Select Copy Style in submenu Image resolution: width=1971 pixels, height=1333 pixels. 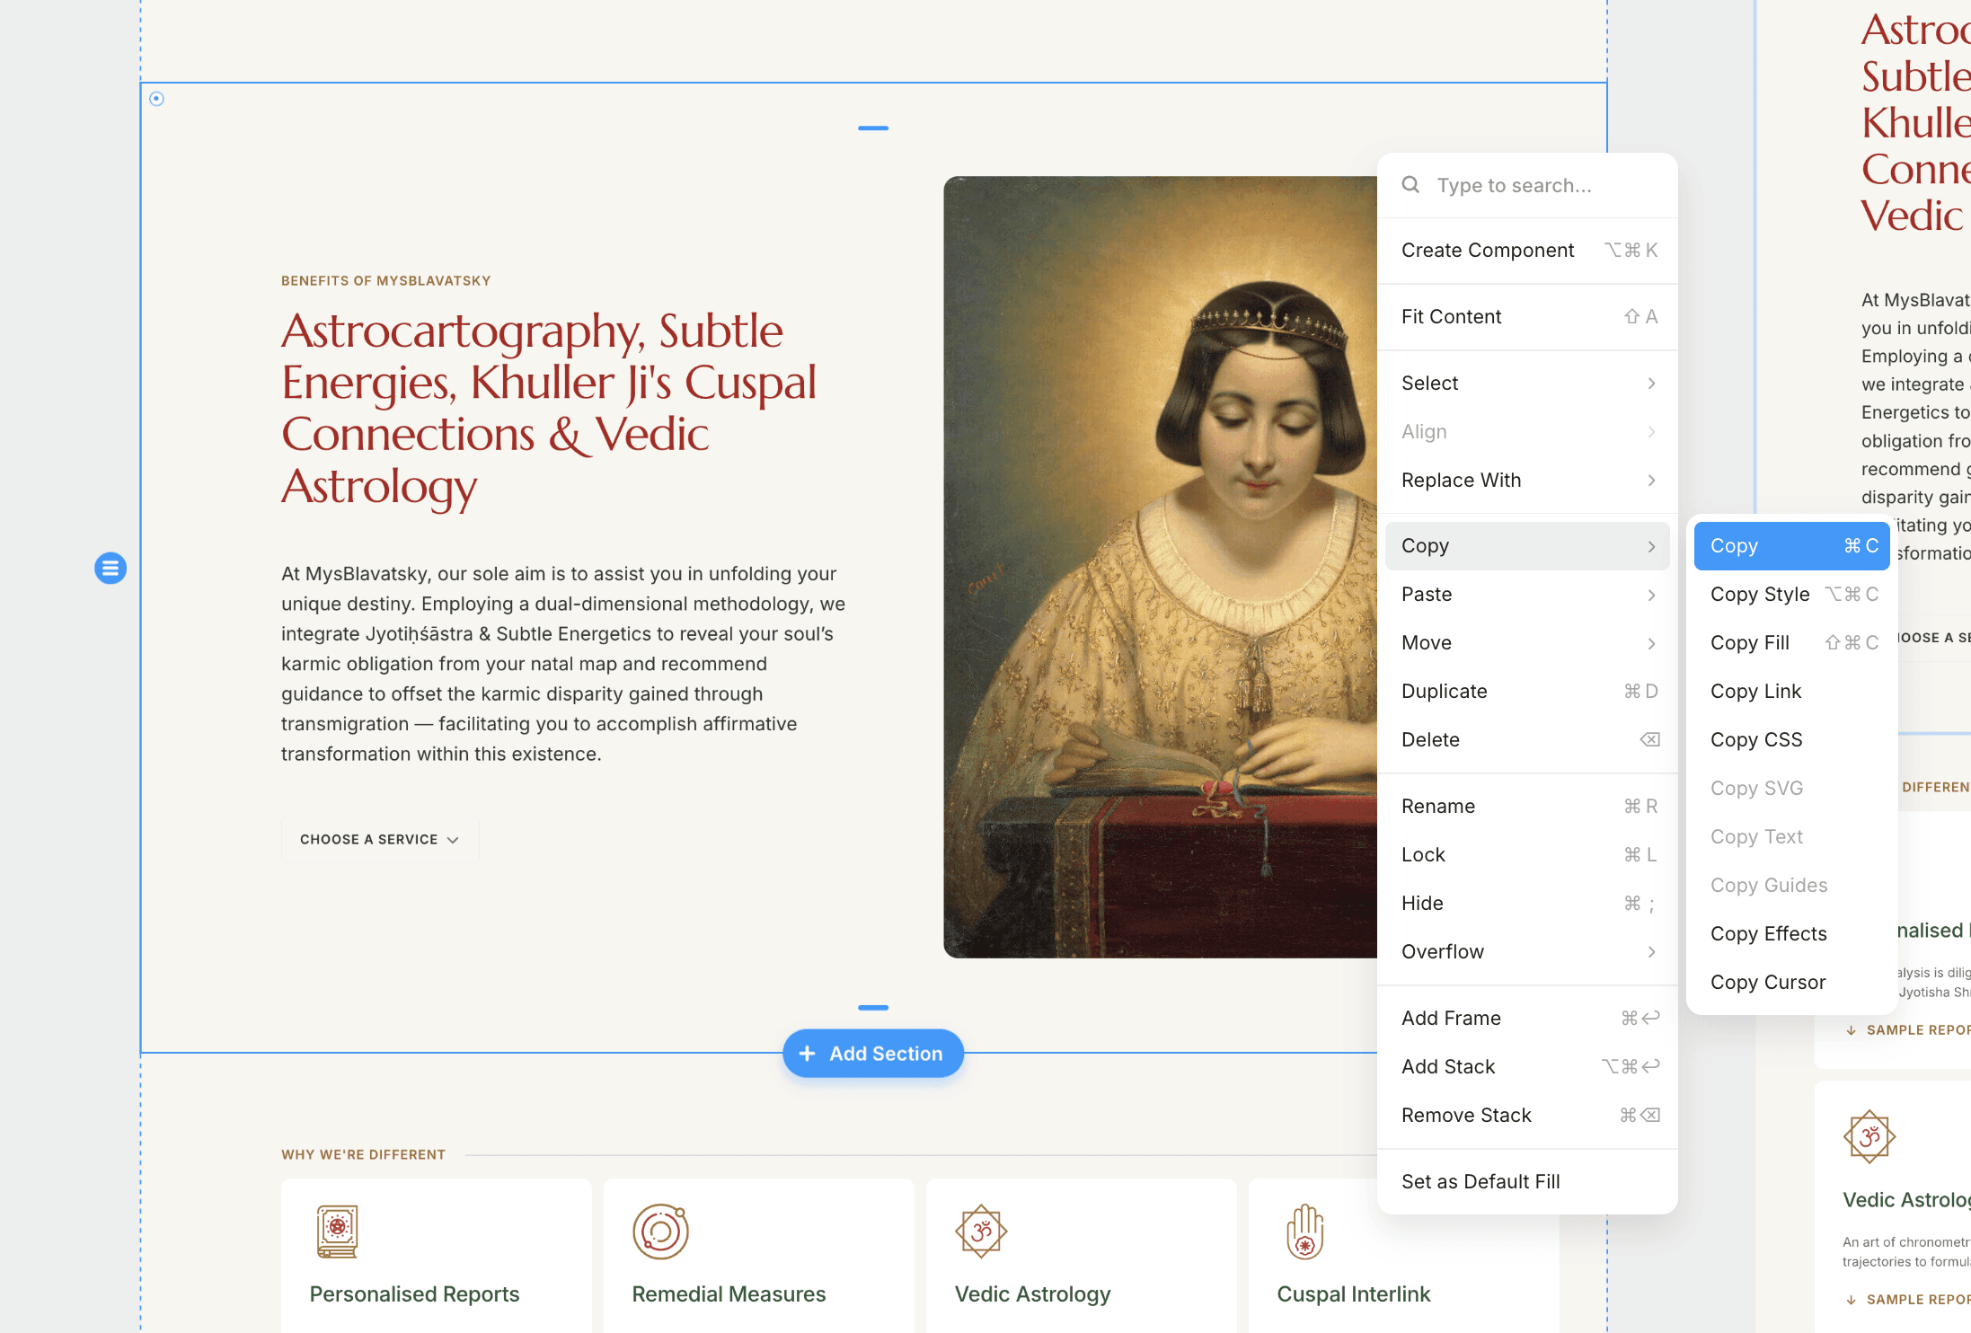(1792, 595)
